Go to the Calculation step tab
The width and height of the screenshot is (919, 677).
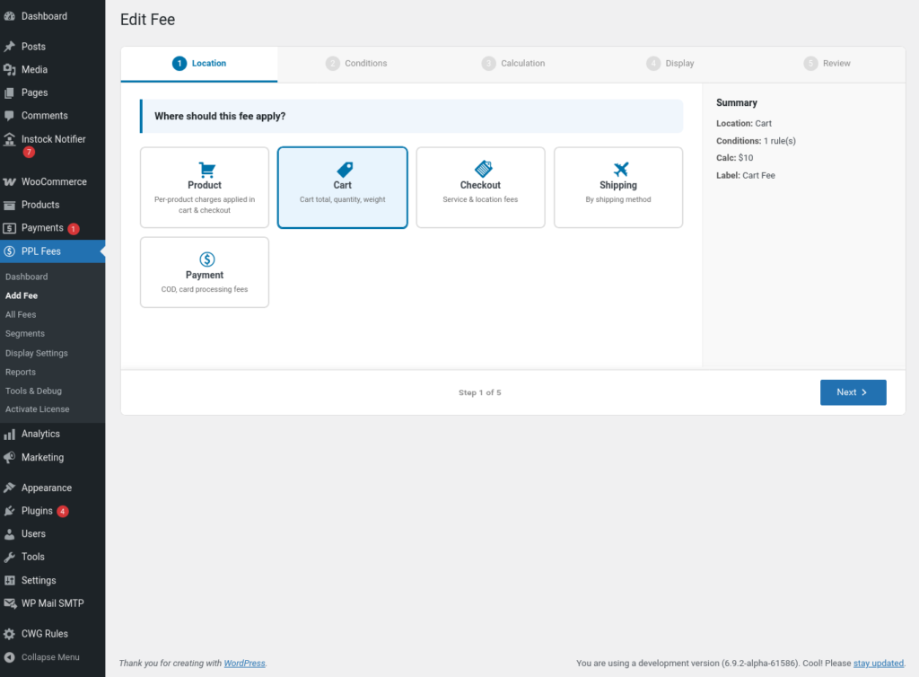(x=513, y=64)
